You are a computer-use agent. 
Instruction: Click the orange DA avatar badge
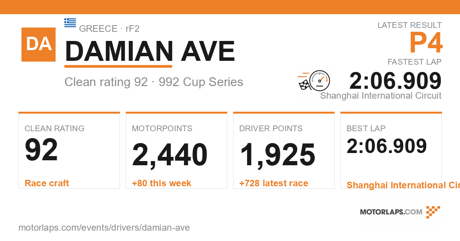(38, 44)
